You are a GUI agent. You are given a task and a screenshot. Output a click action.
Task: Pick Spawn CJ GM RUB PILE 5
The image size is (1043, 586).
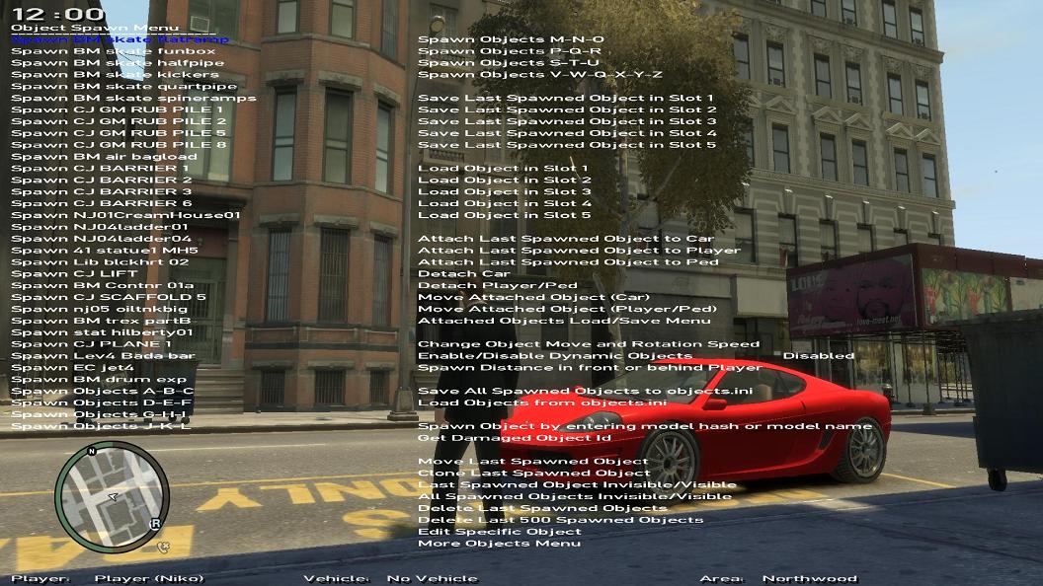pyautogui.click(x=119, y=133)
